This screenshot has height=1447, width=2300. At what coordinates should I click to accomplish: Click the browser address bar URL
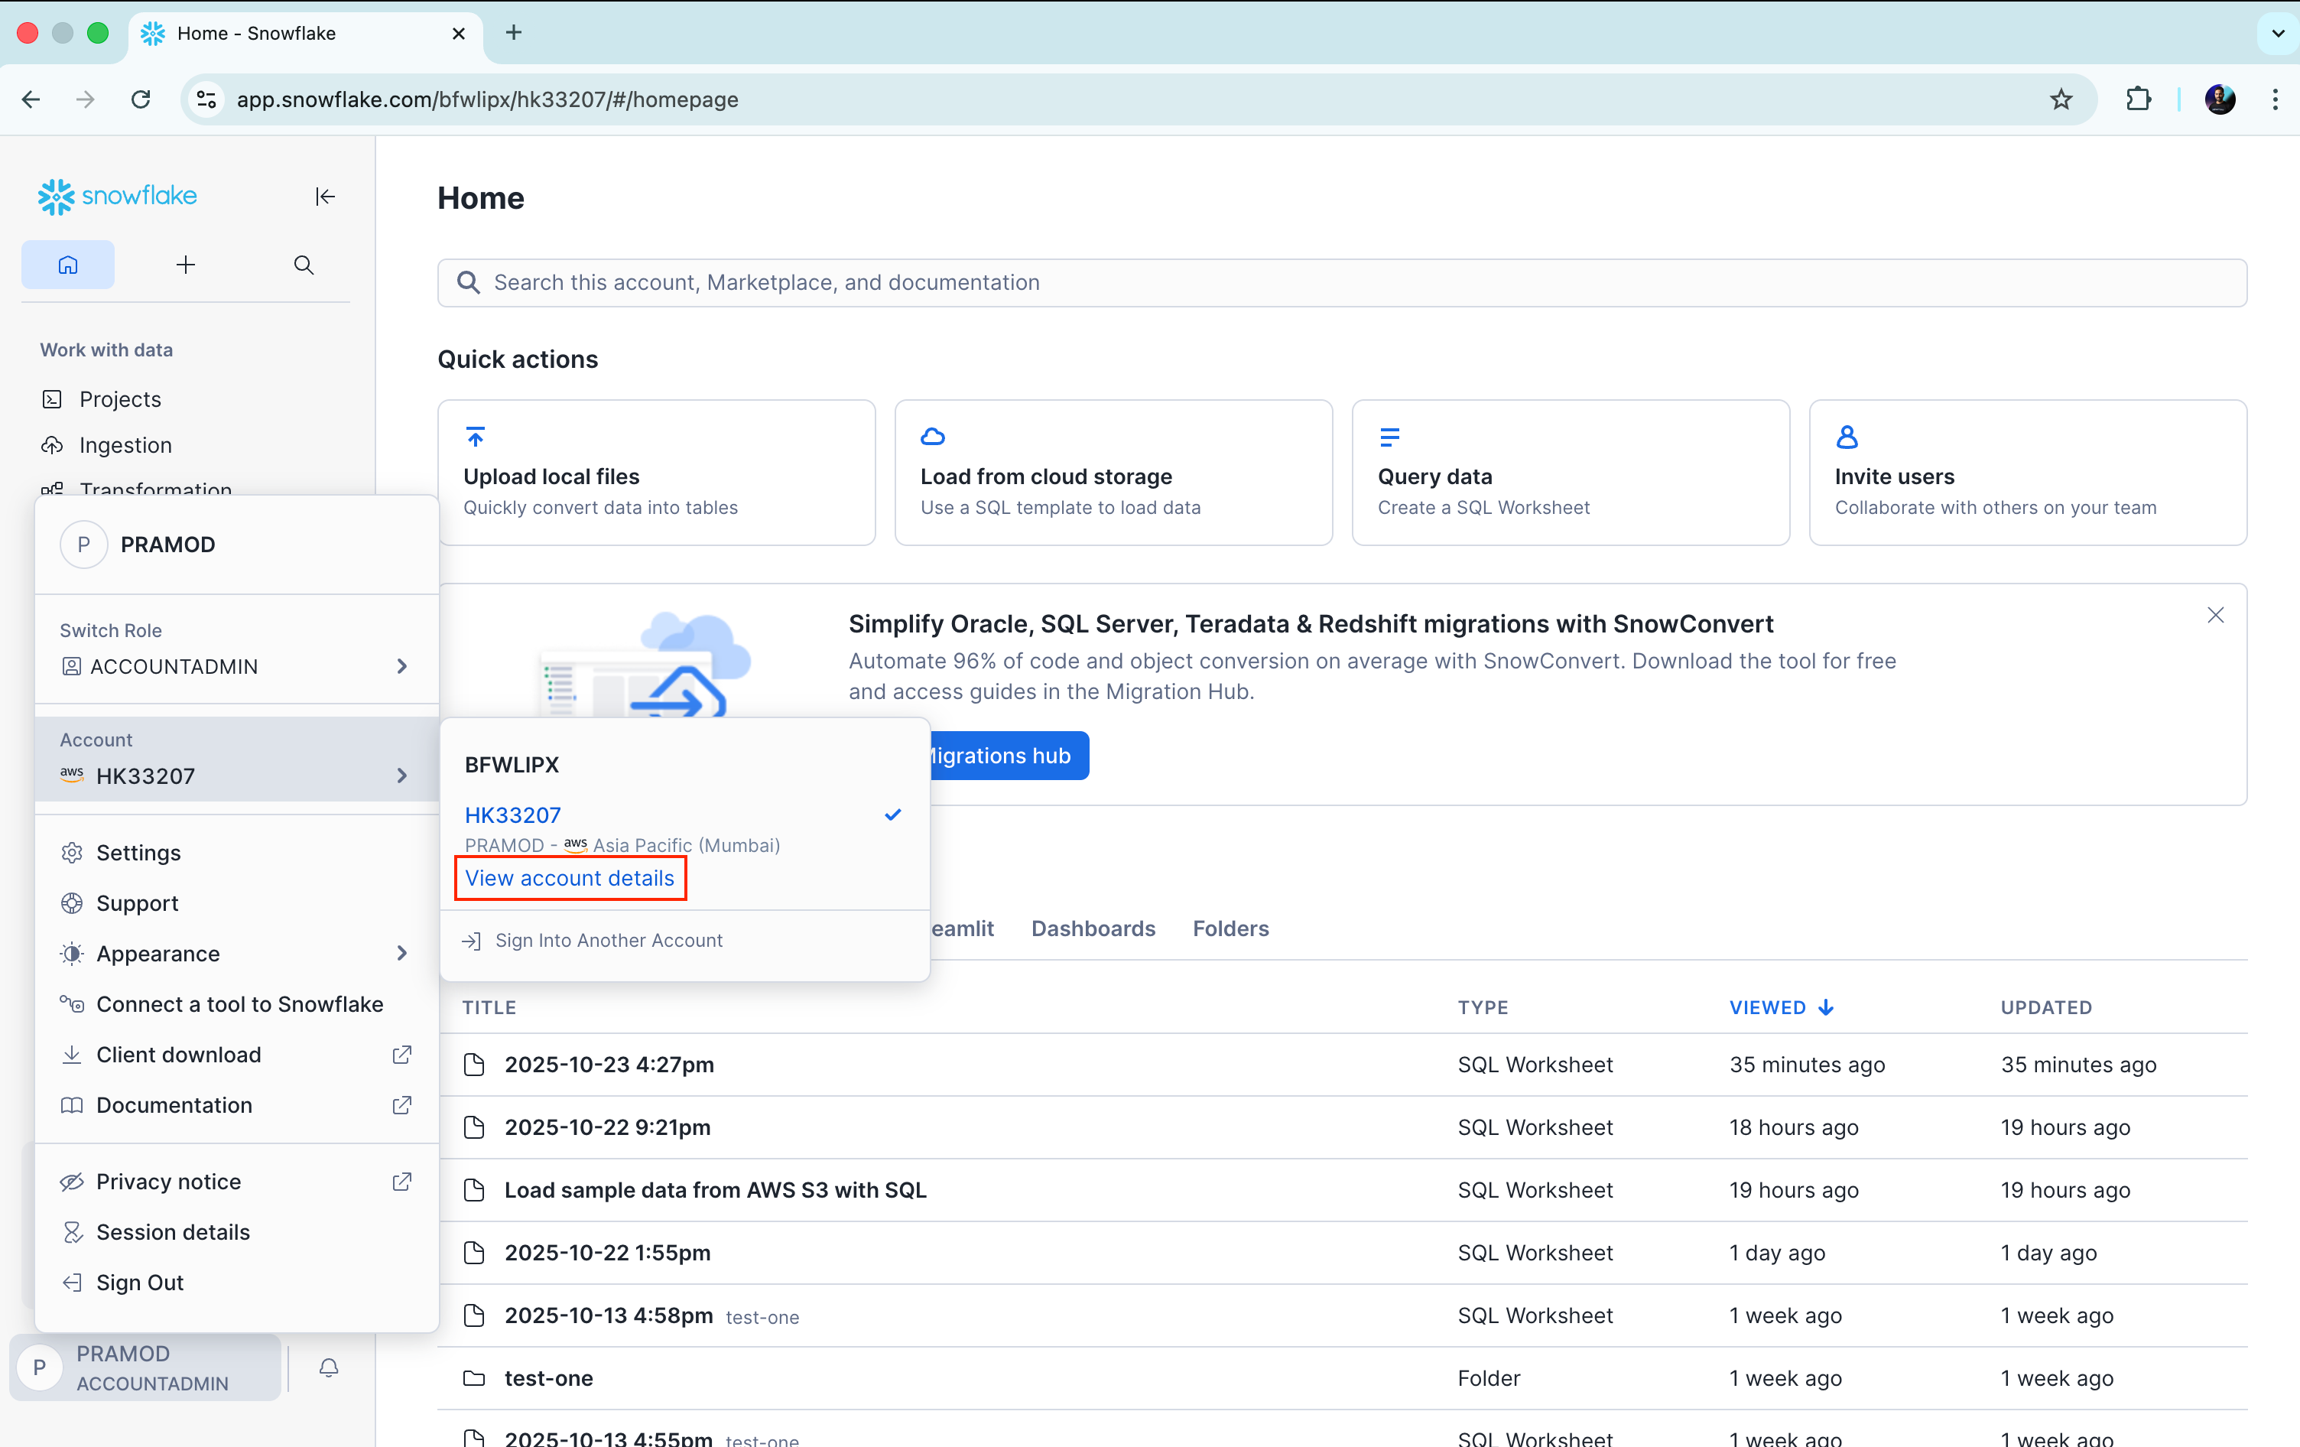[x=487, y=99]
